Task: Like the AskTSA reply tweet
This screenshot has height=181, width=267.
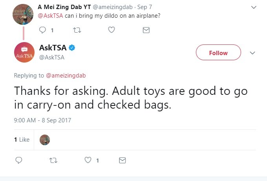Action: tap(88, 160)
